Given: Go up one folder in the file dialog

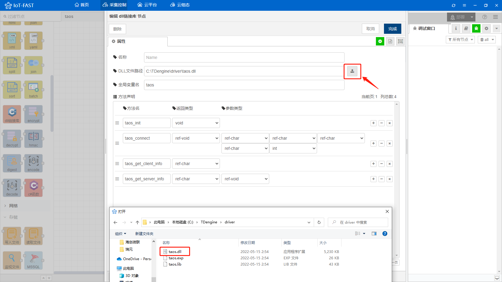Looking at the screenshot, I should pos(137,222).
